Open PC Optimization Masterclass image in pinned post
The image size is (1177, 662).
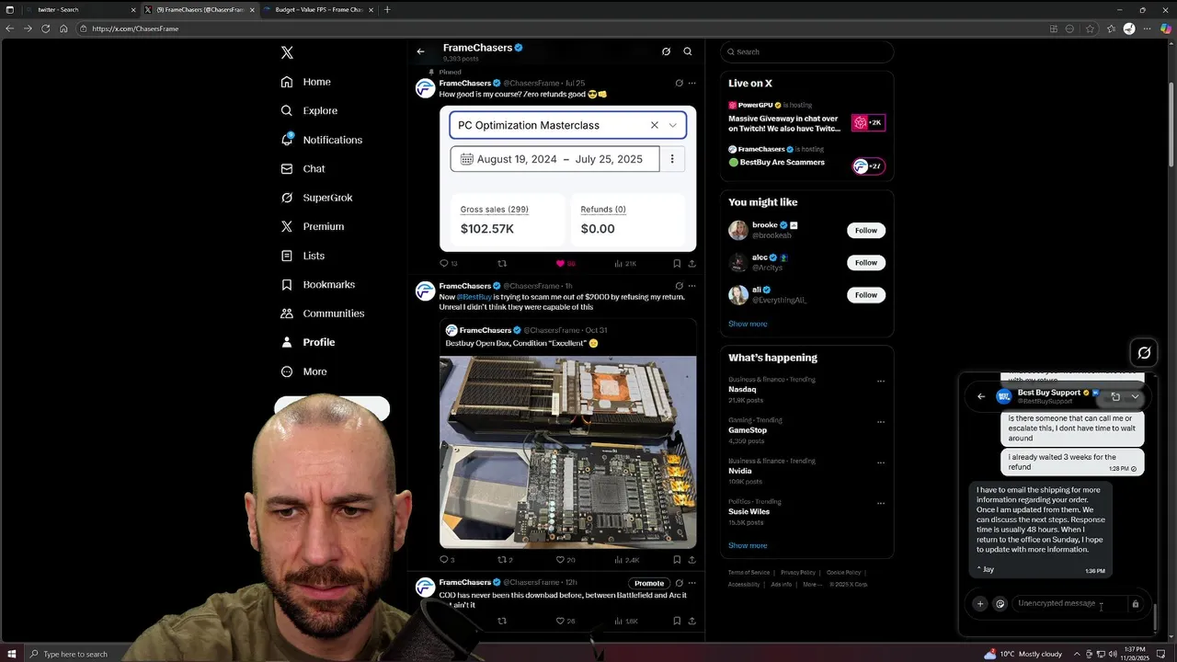(567, 178)
